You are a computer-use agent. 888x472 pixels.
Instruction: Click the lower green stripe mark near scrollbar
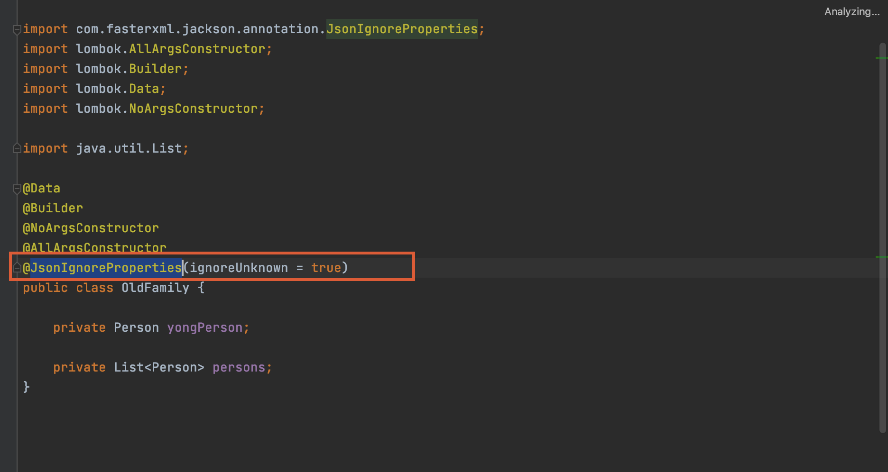click(881, 257)
